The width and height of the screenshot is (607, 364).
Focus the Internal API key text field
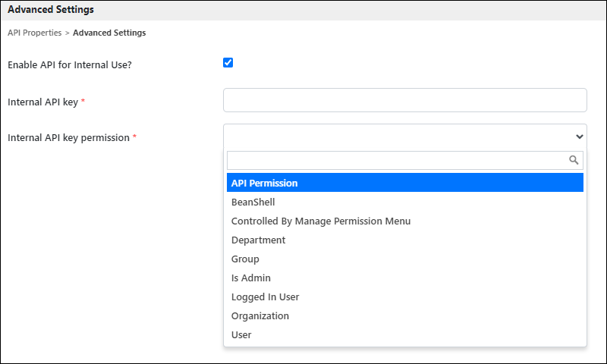(x=405, y=100)
